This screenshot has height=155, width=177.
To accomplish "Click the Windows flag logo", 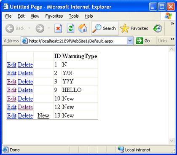I will (x=168, y=16).
